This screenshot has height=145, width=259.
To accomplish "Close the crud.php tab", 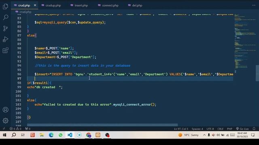I will tap(35, 5).
